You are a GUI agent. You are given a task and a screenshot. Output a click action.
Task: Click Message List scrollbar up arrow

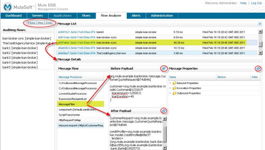pyautogui.click(x=260, y=32)
